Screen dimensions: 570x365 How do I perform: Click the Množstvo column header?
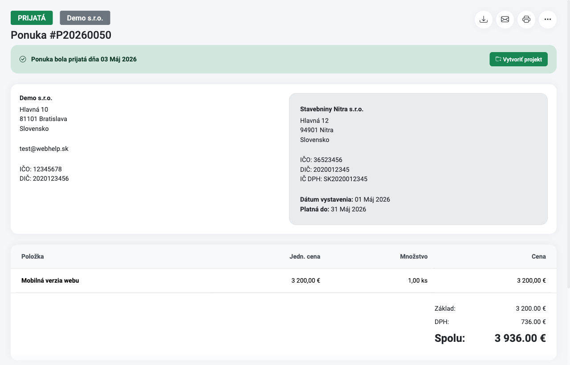click(414, 256)
